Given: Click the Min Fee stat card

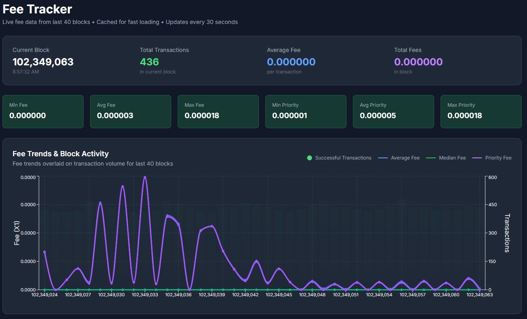Looking at the screenshot, I should click(x=43, y=112).
